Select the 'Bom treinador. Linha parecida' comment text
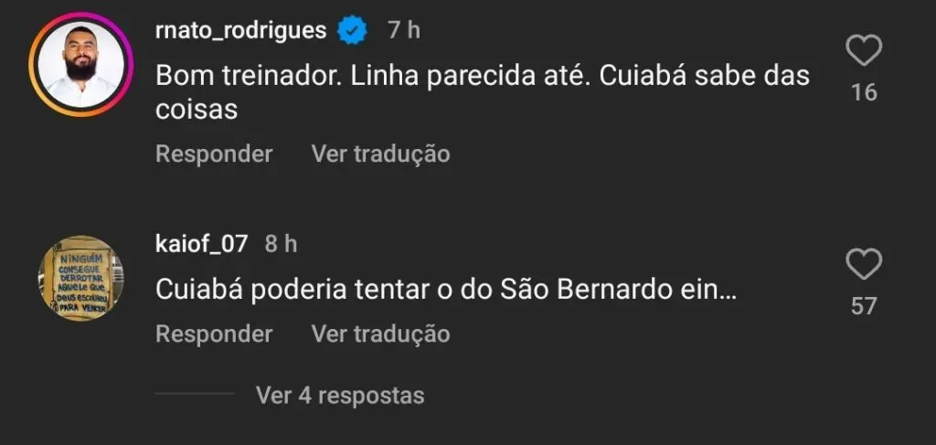Viewport: 936px width, 445px height. pyautogui.click(x=483, y=75)
